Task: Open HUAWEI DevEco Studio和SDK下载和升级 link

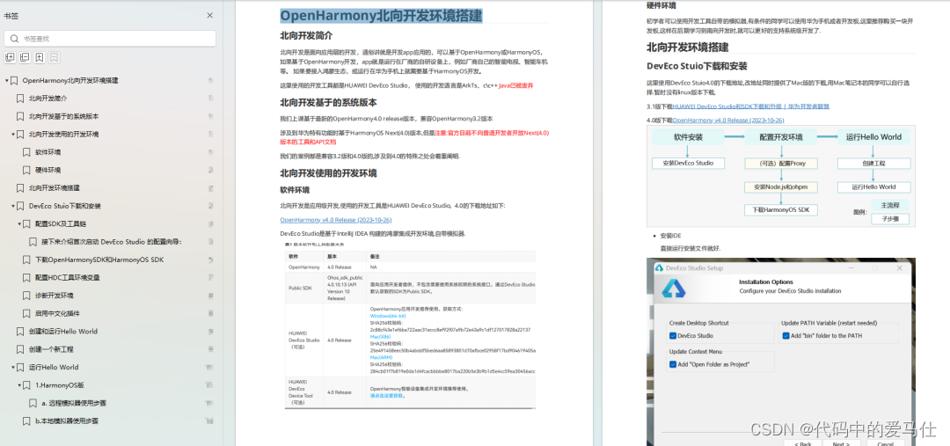Action: (x=750, y=106)
